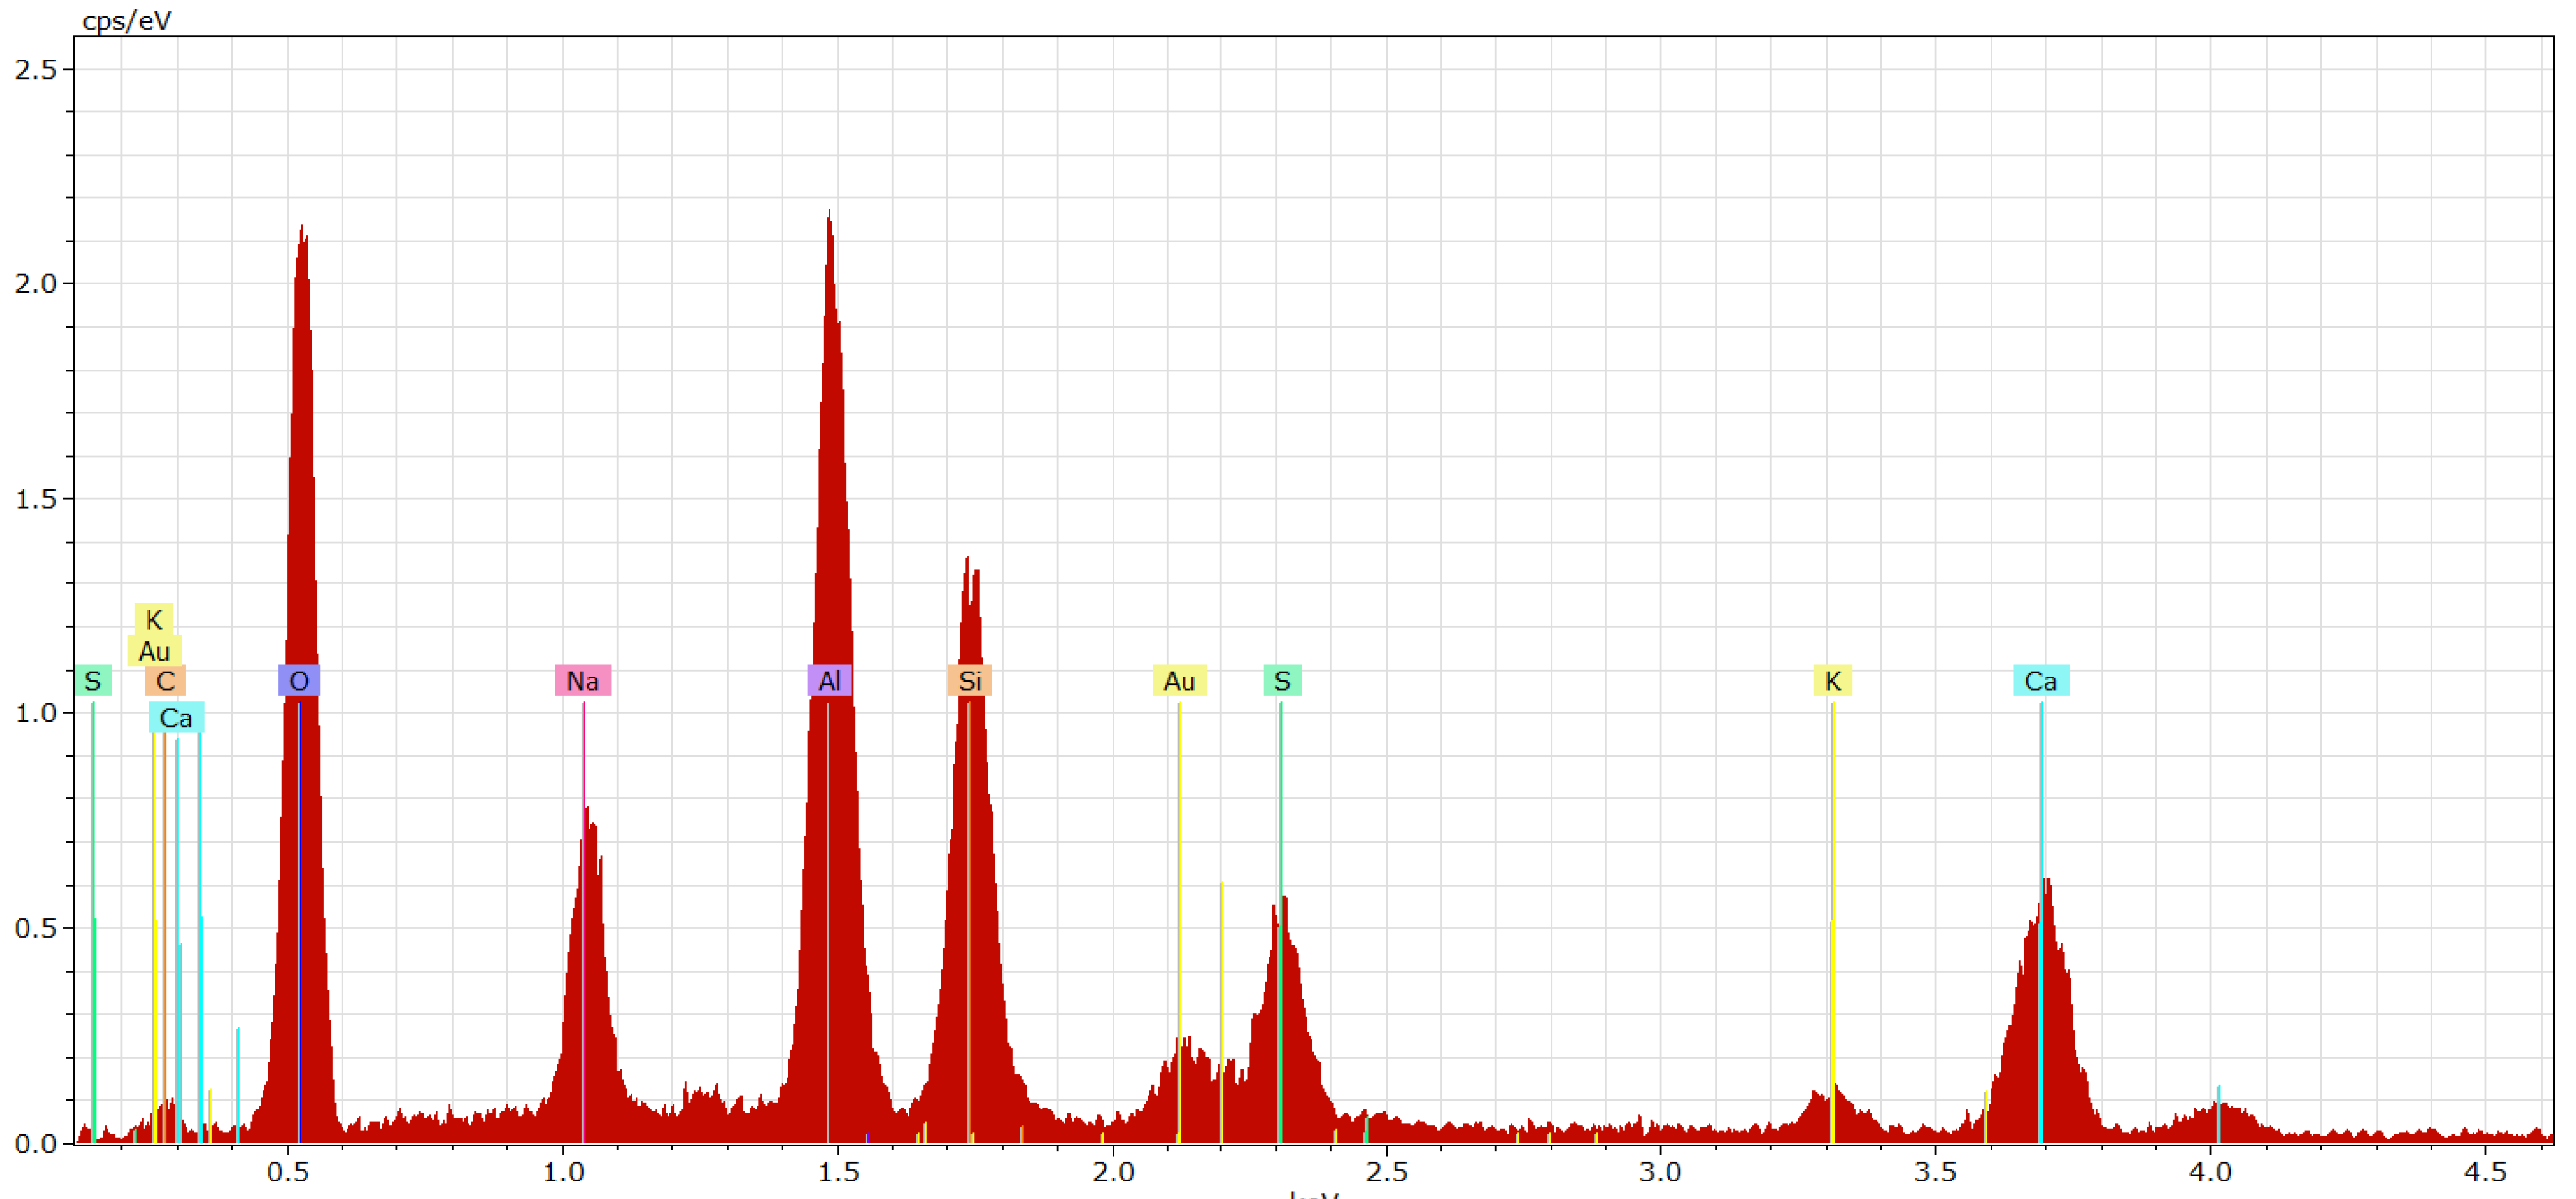Click the top of the aluminum peak
The image size is (2576, 1199).
pos(829,214)
